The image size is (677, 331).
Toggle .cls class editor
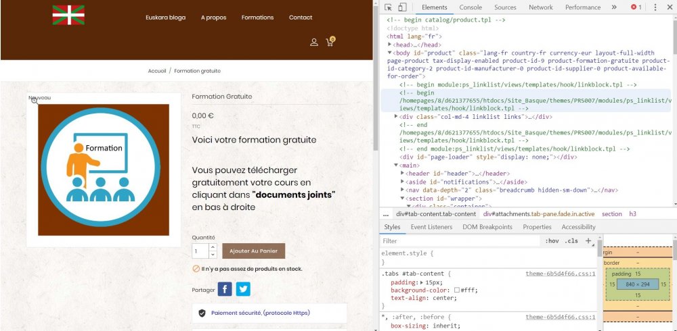point(571,241)
